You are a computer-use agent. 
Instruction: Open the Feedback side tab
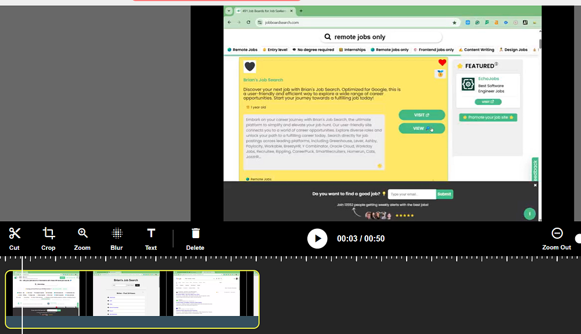(535, 169)
